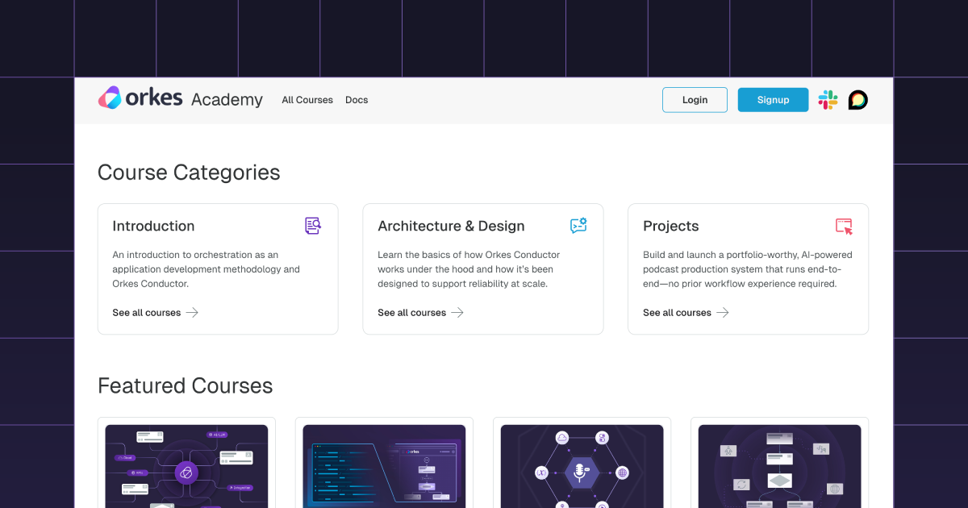Open third featured course thumbnail with microphone hexagon
Screen dimensions: 968x508
pos(582,466)
